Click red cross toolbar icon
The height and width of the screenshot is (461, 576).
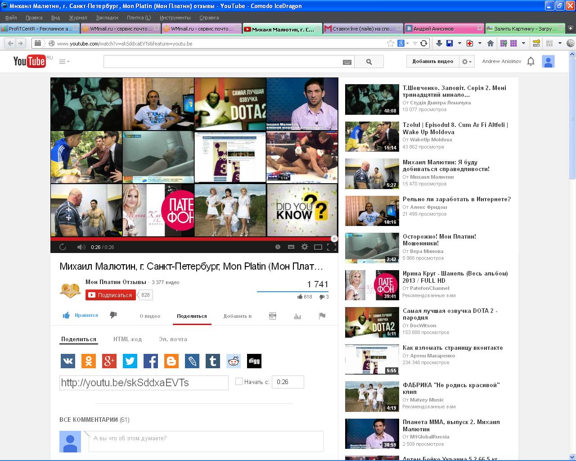pos(470,43)
